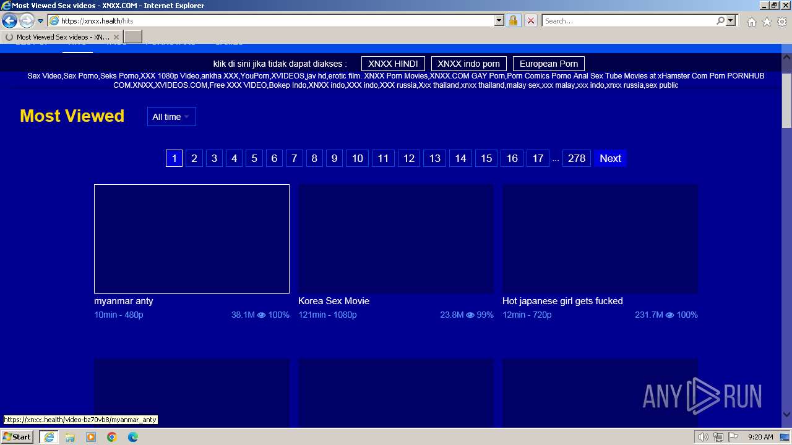Open Favorites via the star icon
Image resolution: width=792 pixels, height=445 pixels.
pos(767,22)
